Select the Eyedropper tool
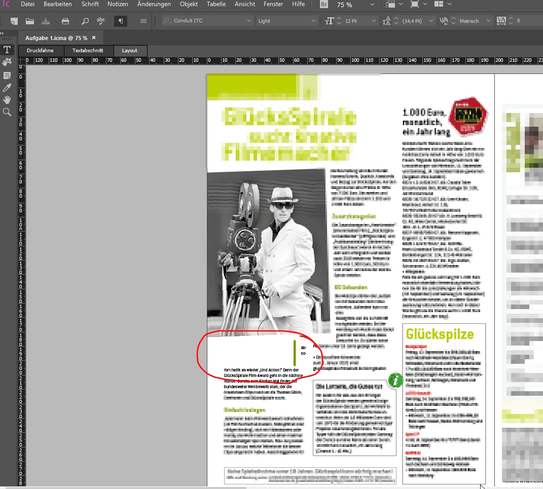Image resolution: width=543 pixels, height=489 pixels. [7, 88]
